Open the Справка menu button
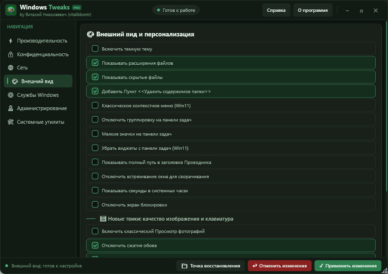The image size is (388, 274). [x=276, y=10]
